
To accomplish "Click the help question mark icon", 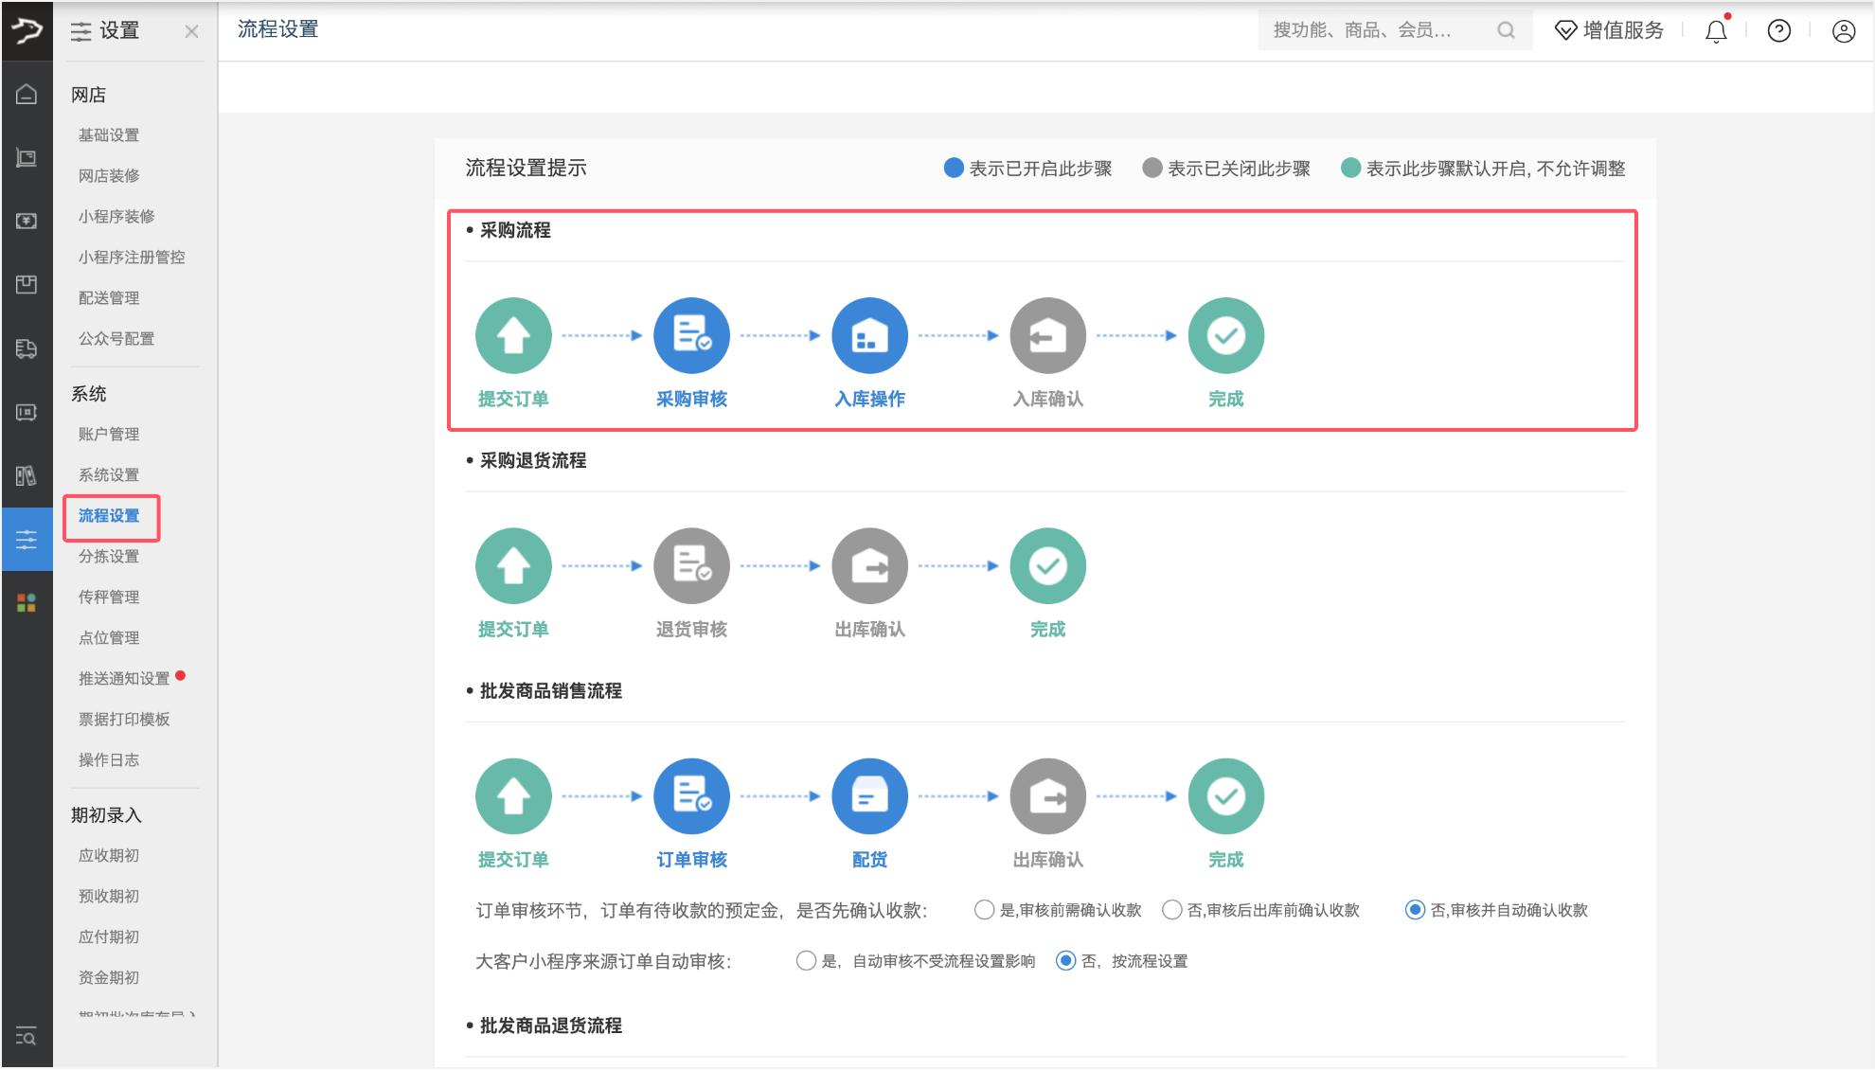I will tap(1779, 31).
